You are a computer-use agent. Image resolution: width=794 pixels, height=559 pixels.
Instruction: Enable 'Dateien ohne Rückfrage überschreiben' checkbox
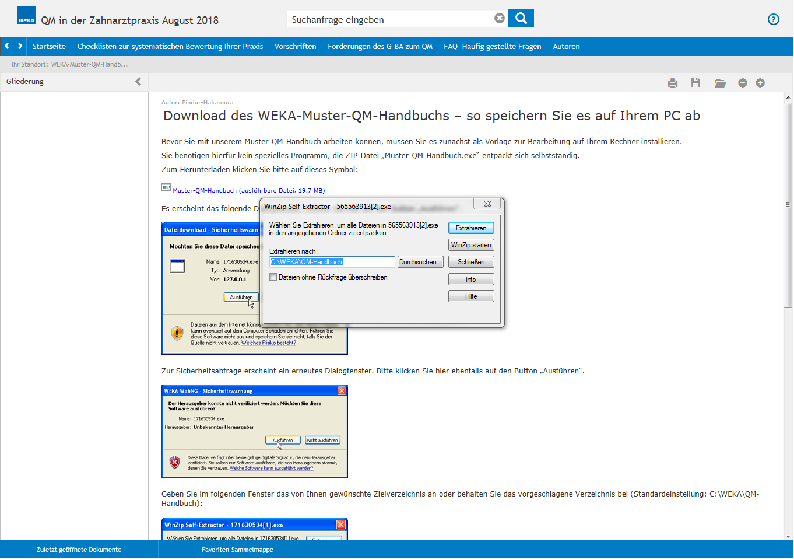(273, 277)
